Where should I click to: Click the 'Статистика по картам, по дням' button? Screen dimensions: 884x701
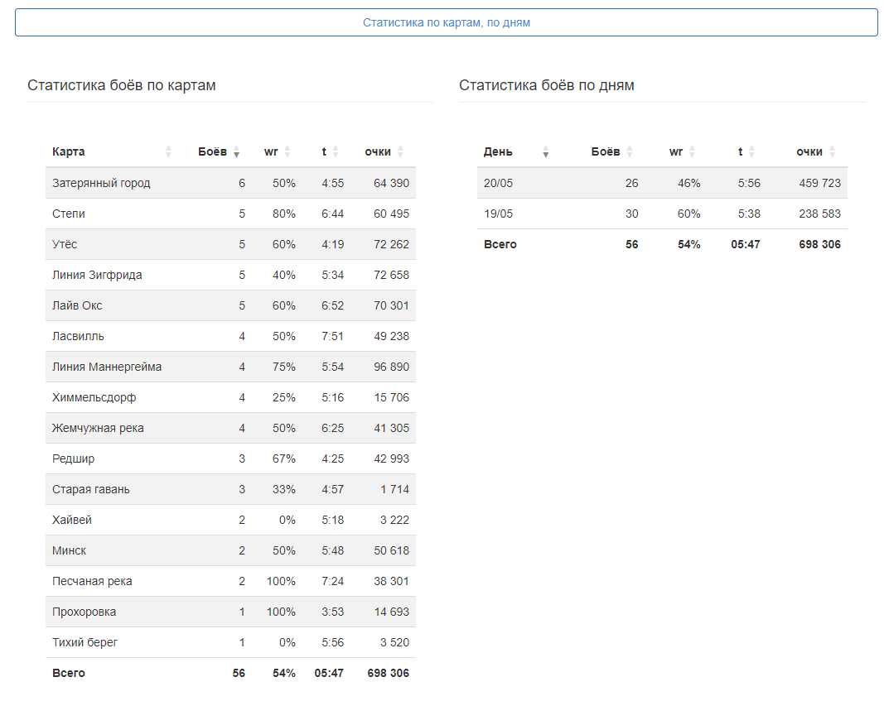pos(446,22)
